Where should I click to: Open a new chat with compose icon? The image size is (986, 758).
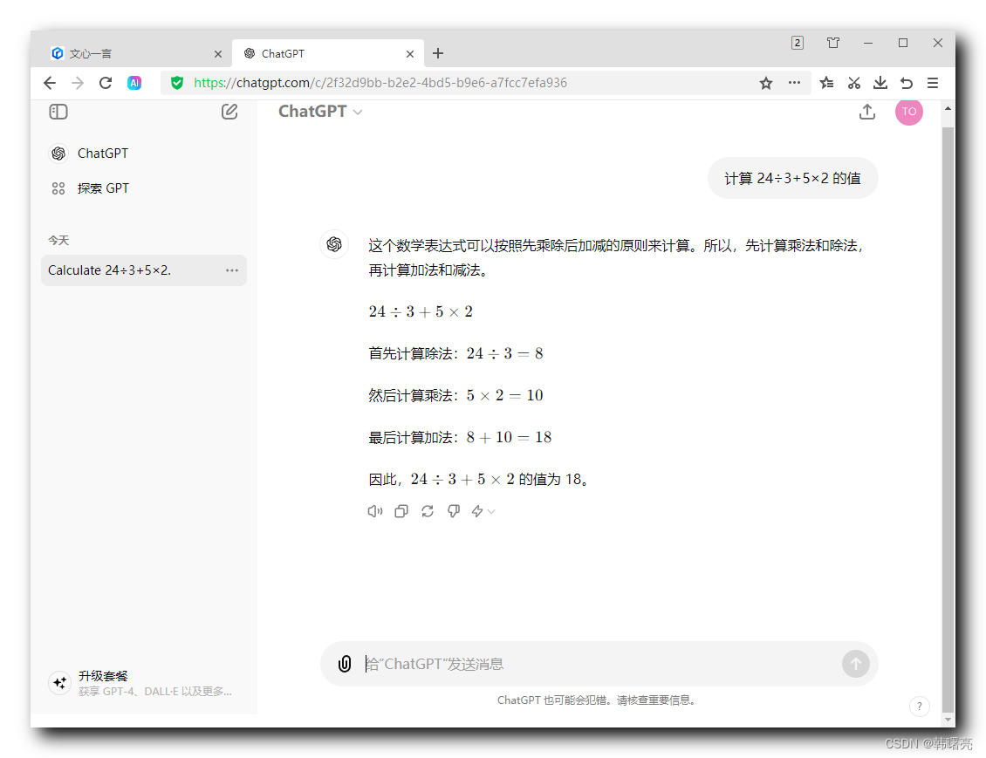click(x=229, y=112)
